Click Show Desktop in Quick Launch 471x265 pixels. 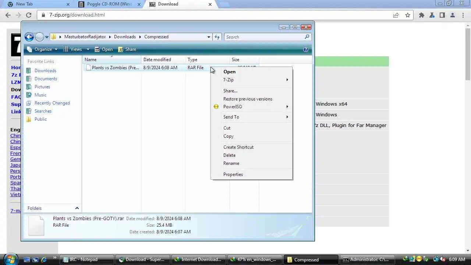point(27,259)
